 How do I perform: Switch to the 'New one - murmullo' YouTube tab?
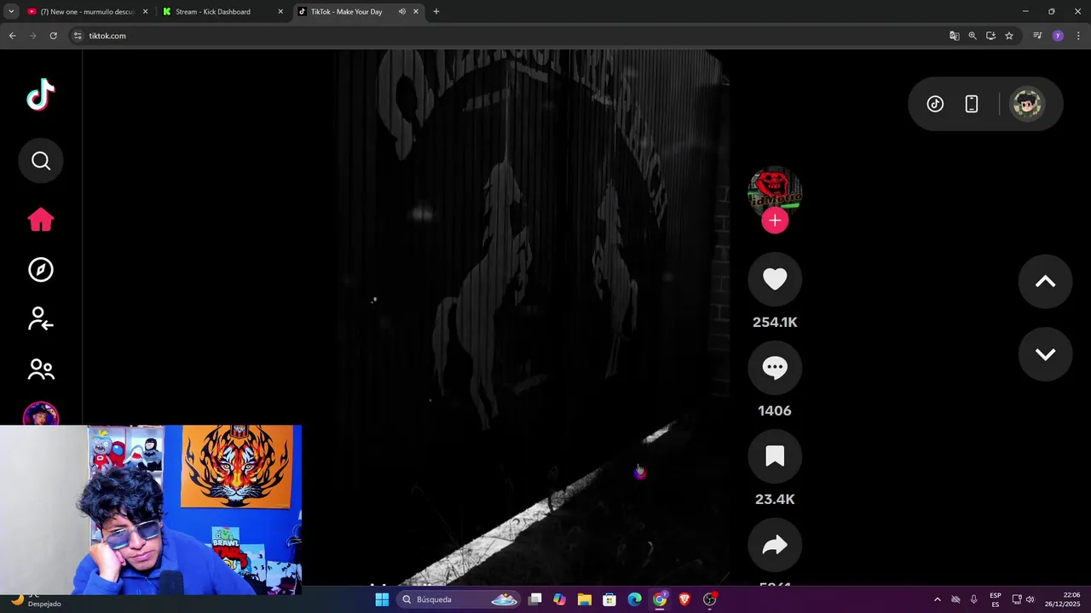tap(88, 12)
